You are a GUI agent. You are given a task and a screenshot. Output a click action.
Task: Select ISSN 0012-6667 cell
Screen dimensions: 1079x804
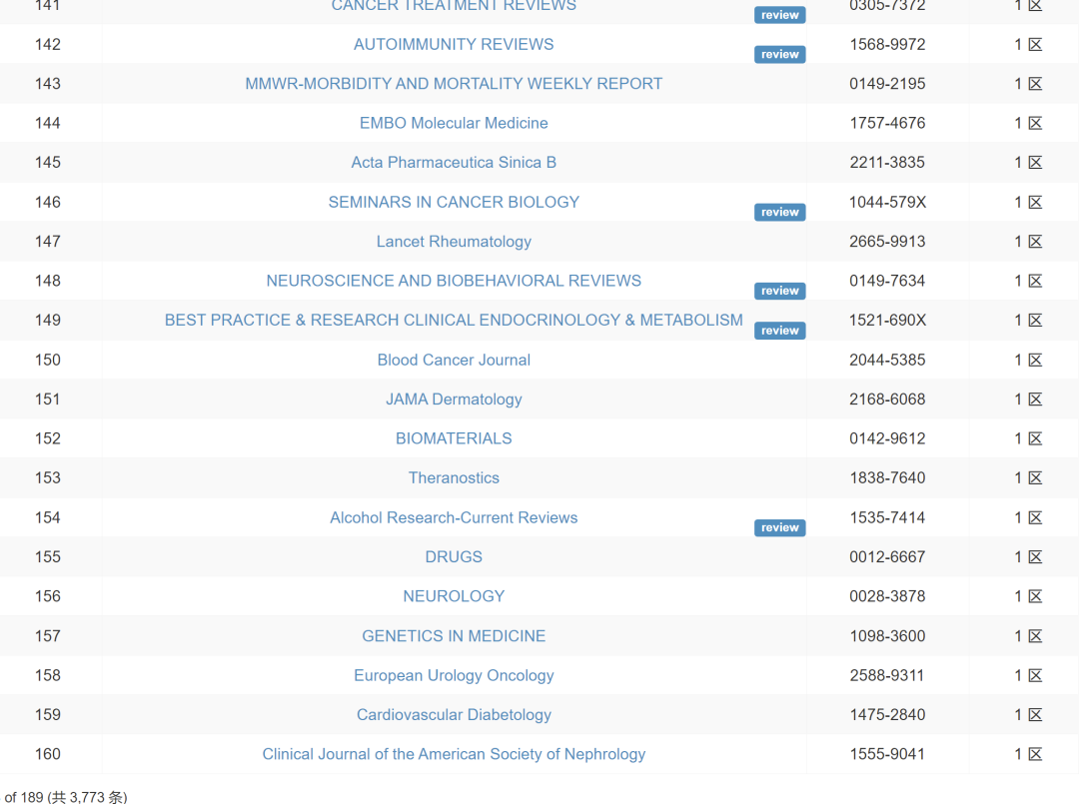click(887, 556)
